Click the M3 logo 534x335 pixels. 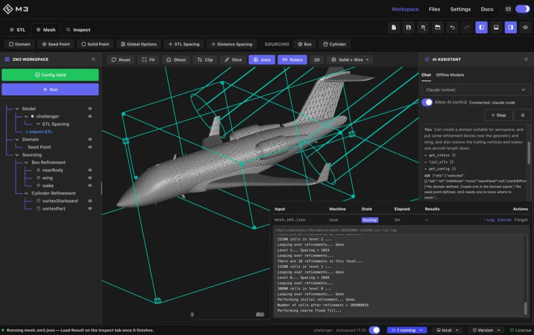(16, 9)
